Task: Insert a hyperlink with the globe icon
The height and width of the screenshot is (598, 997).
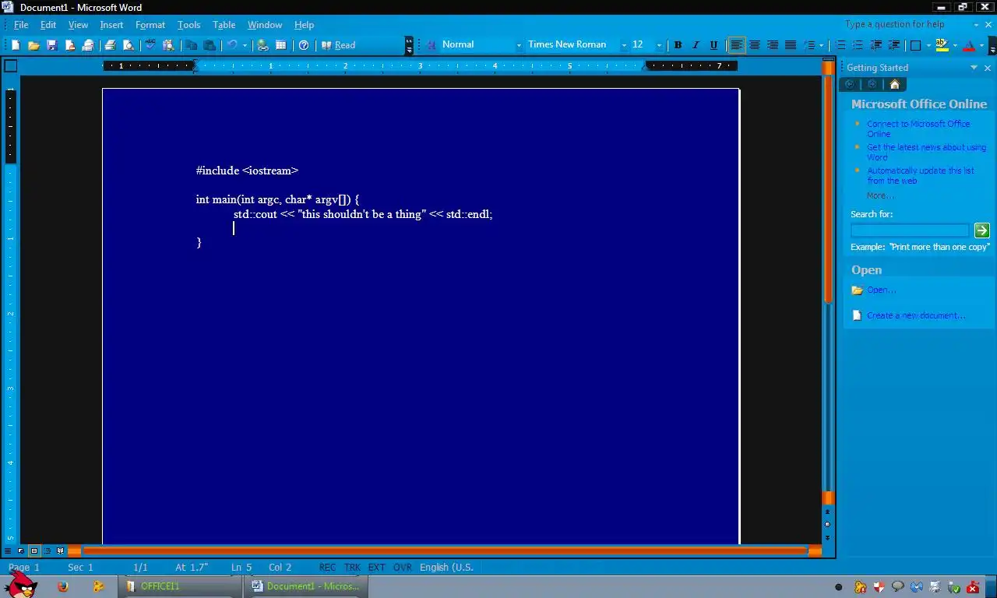Action: click(263, 45)
